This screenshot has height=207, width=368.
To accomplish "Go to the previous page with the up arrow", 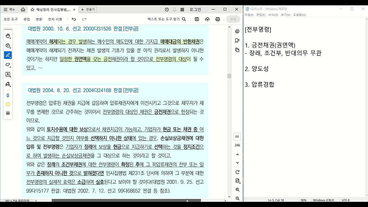I will pos(237,155).
